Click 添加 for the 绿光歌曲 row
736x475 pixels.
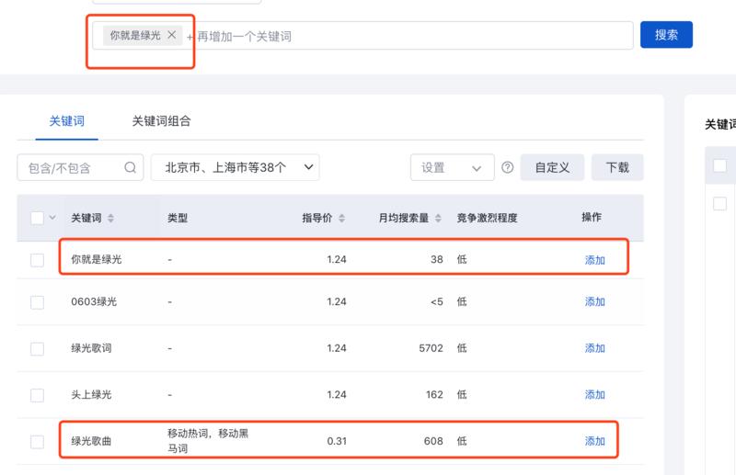(594, 441)
